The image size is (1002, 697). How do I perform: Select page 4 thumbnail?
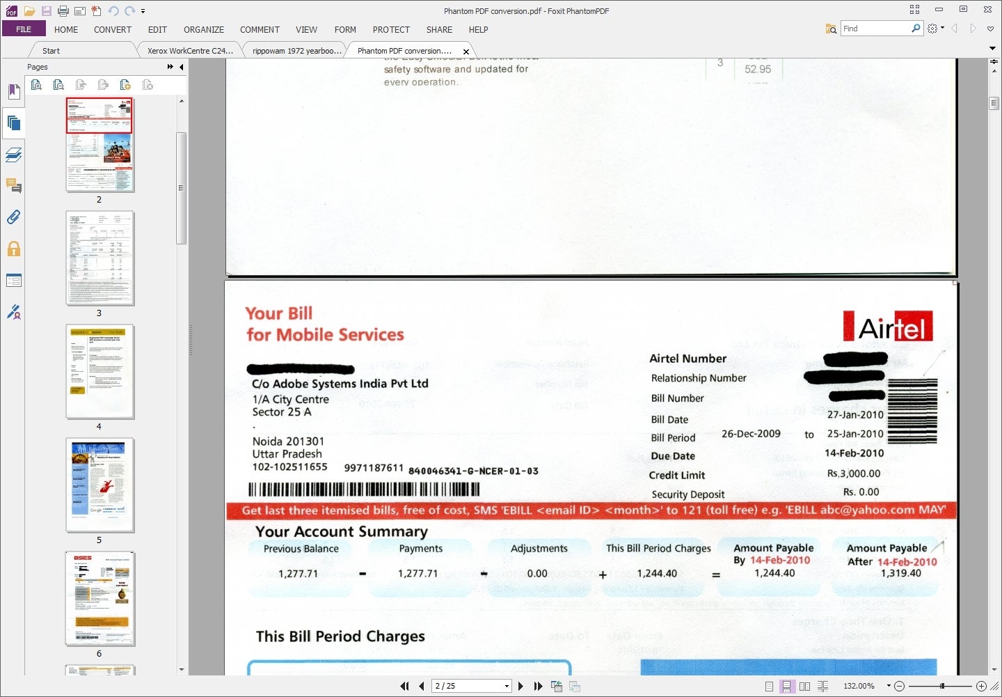click(x=100, y=372)
